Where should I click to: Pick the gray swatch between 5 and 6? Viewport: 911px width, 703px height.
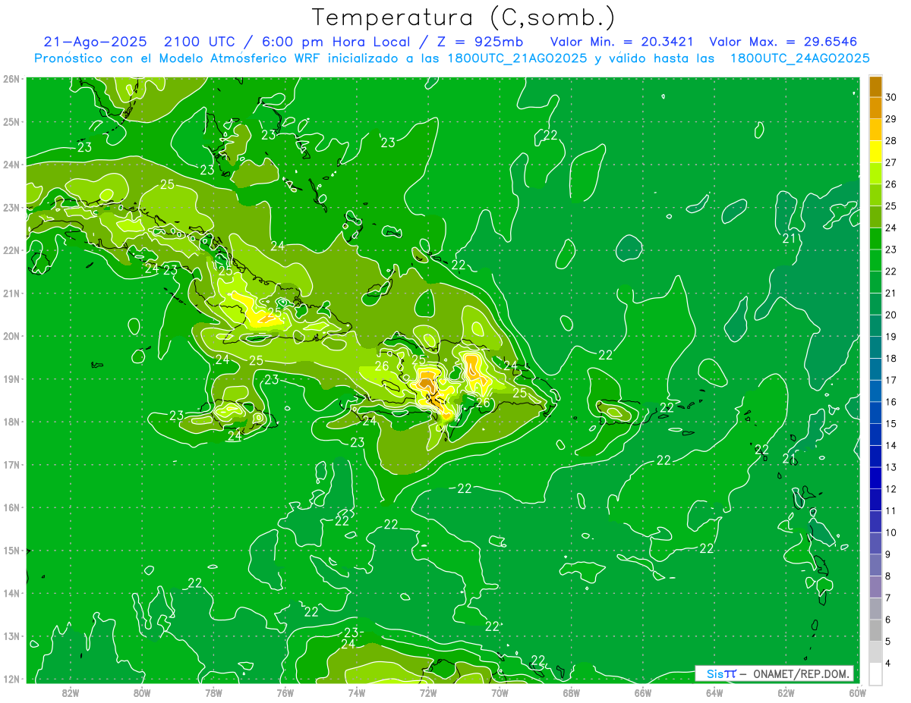875,630
